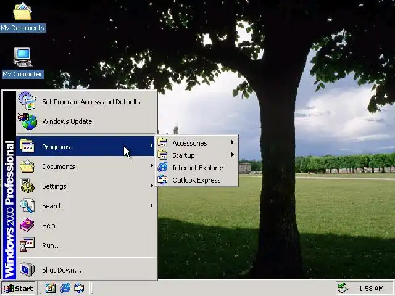
Task: Expand the Programs submenu arrow
Action: [151, 146]
